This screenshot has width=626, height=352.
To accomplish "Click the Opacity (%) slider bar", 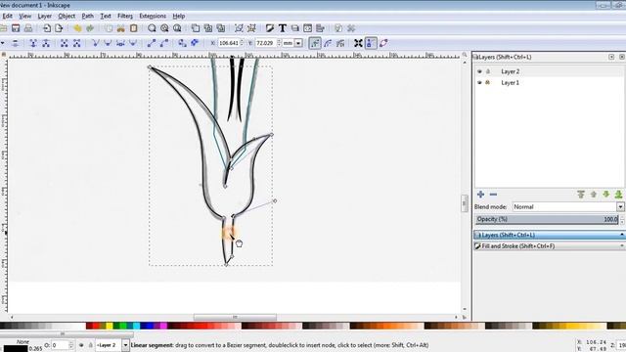I will [x=547, y=219].
